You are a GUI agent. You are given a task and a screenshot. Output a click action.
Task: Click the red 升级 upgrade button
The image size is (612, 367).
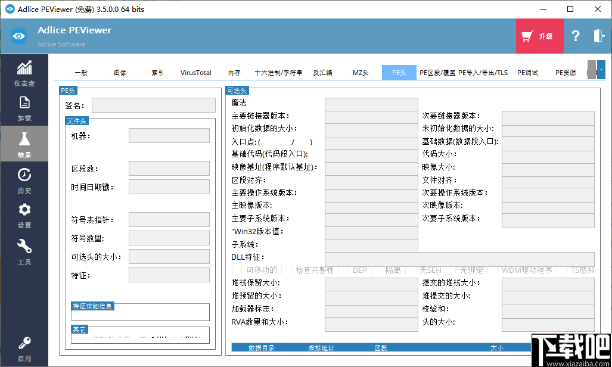539,36
